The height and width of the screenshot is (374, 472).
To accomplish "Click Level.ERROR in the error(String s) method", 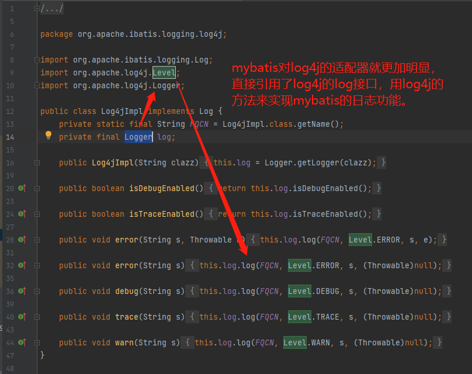I will point(314,265).
